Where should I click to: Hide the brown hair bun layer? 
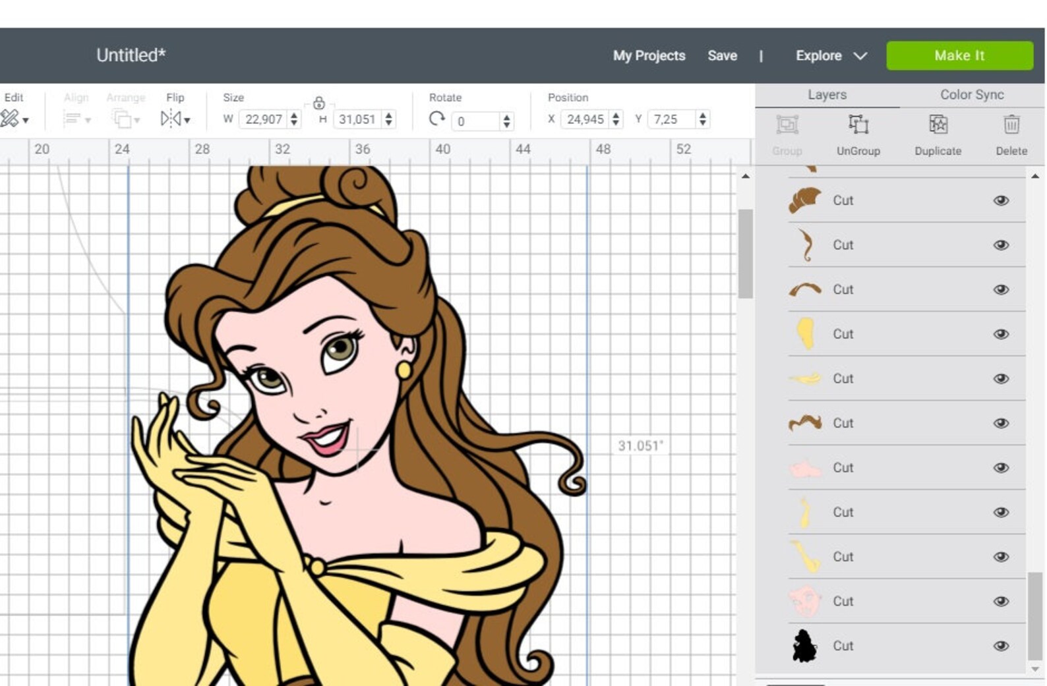pyautogui.click(x=1001, y=200)
